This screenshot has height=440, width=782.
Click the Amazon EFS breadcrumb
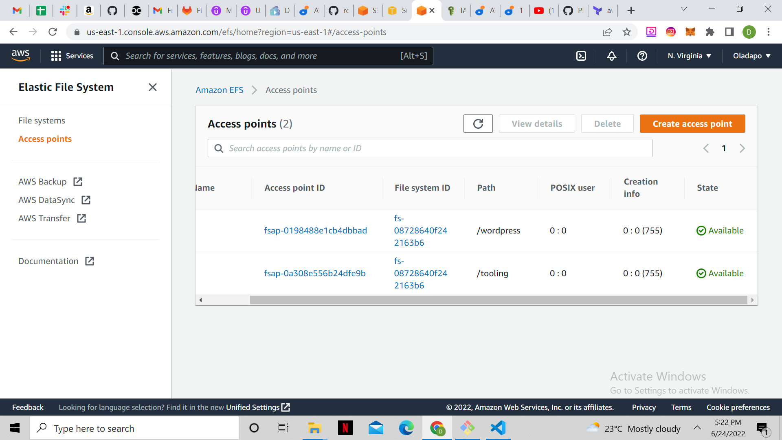tap(219, 90)
